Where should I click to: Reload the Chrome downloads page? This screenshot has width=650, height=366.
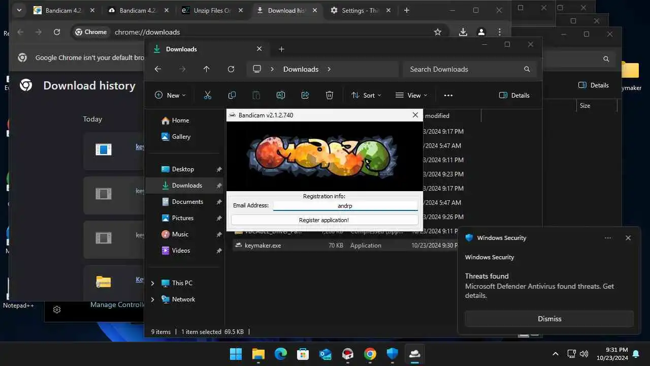pyautogui.click(x=57, y=32)
